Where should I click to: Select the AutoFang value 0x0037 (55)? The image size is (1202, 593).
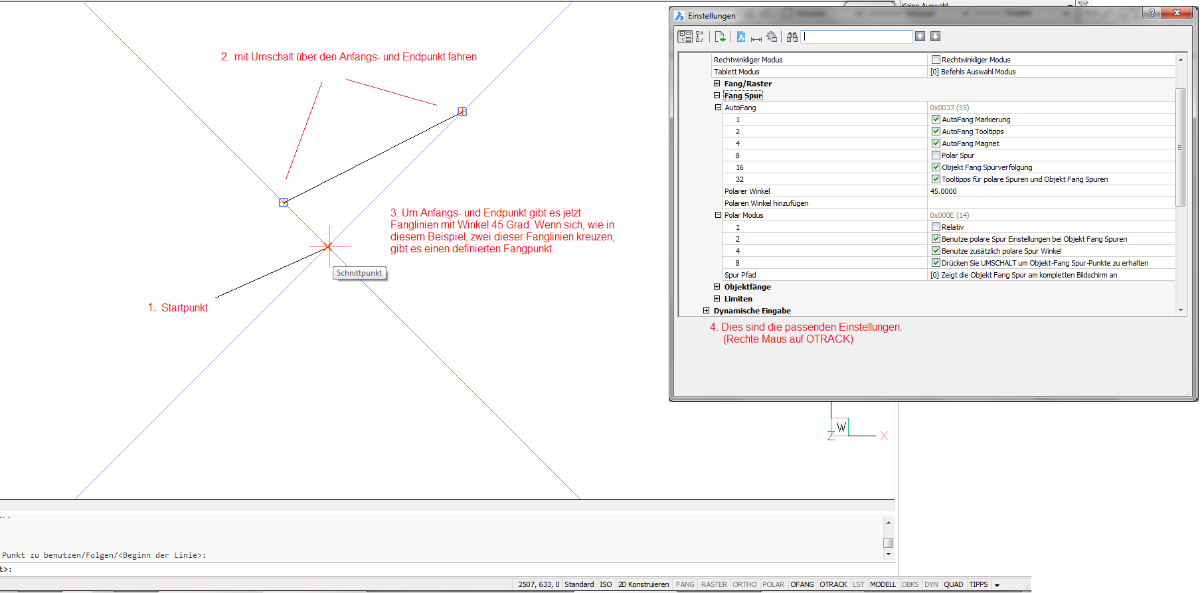pyautogui.click(x=1051, y=108)
